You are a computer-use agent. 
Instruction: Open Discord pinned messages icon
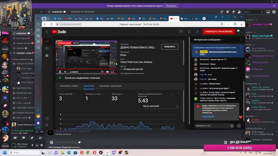click(233, 12)
